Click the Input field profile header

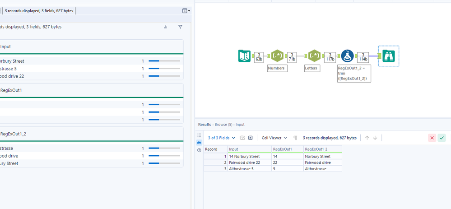click(x=92, y=46)
